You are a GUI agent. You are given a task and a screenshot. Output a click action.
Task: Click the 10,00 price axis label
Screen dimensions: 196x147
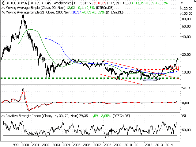coord(186,72)
